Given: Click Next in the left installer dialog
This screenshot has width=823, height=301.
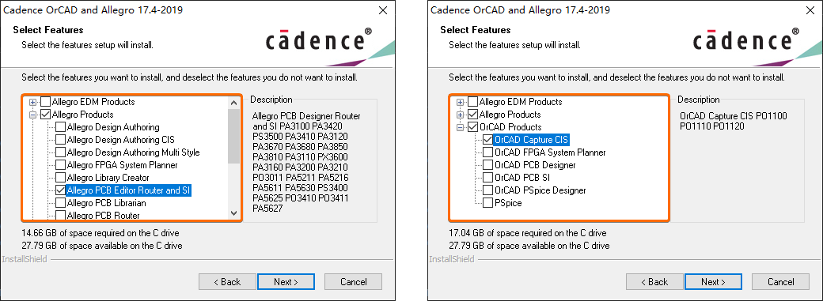Looking at the screenshot, I should pos(286,281).
